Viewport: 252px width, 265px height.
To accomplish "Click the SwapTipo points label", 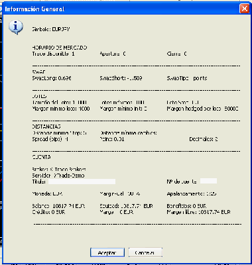I will (187, 78).
